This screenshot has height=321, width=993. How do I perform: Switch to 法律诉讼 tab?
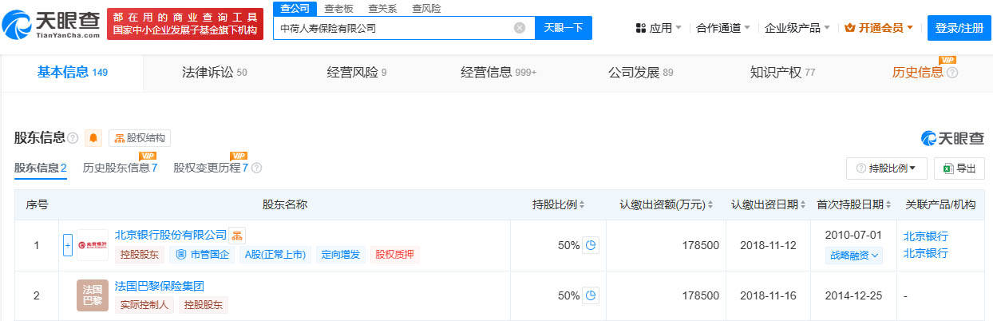pyautogui.click(x=215, y=73)
